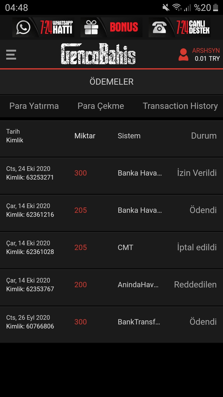Tap the muted sound icon in status bar

click(166, 7)
